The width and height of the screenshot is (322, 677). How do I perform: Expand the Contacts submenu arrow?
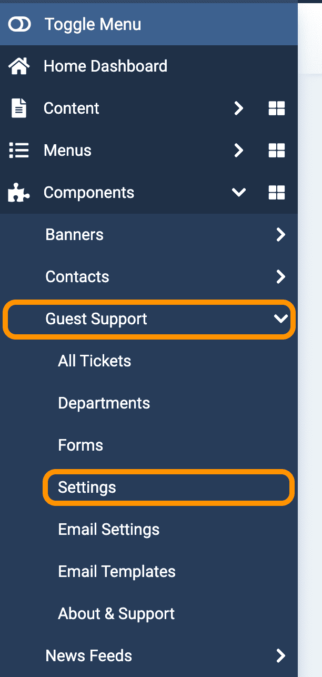pos(281,277)
